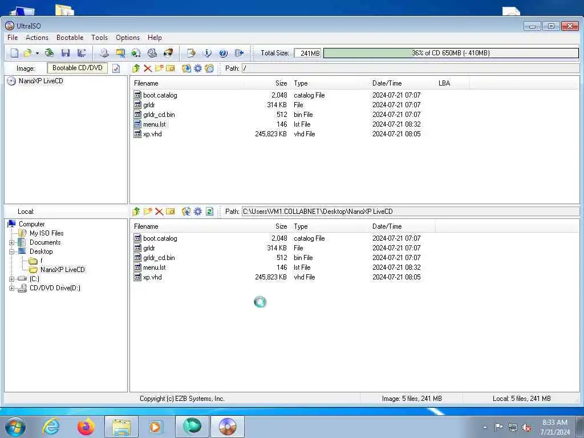
Task: Click the rename icon in the Local toolbar
Action: [170, 212]
